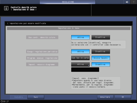Cancel changes with Annullare
The height and width of the screenshot is (103, 137).
click(x=105, y=97)
